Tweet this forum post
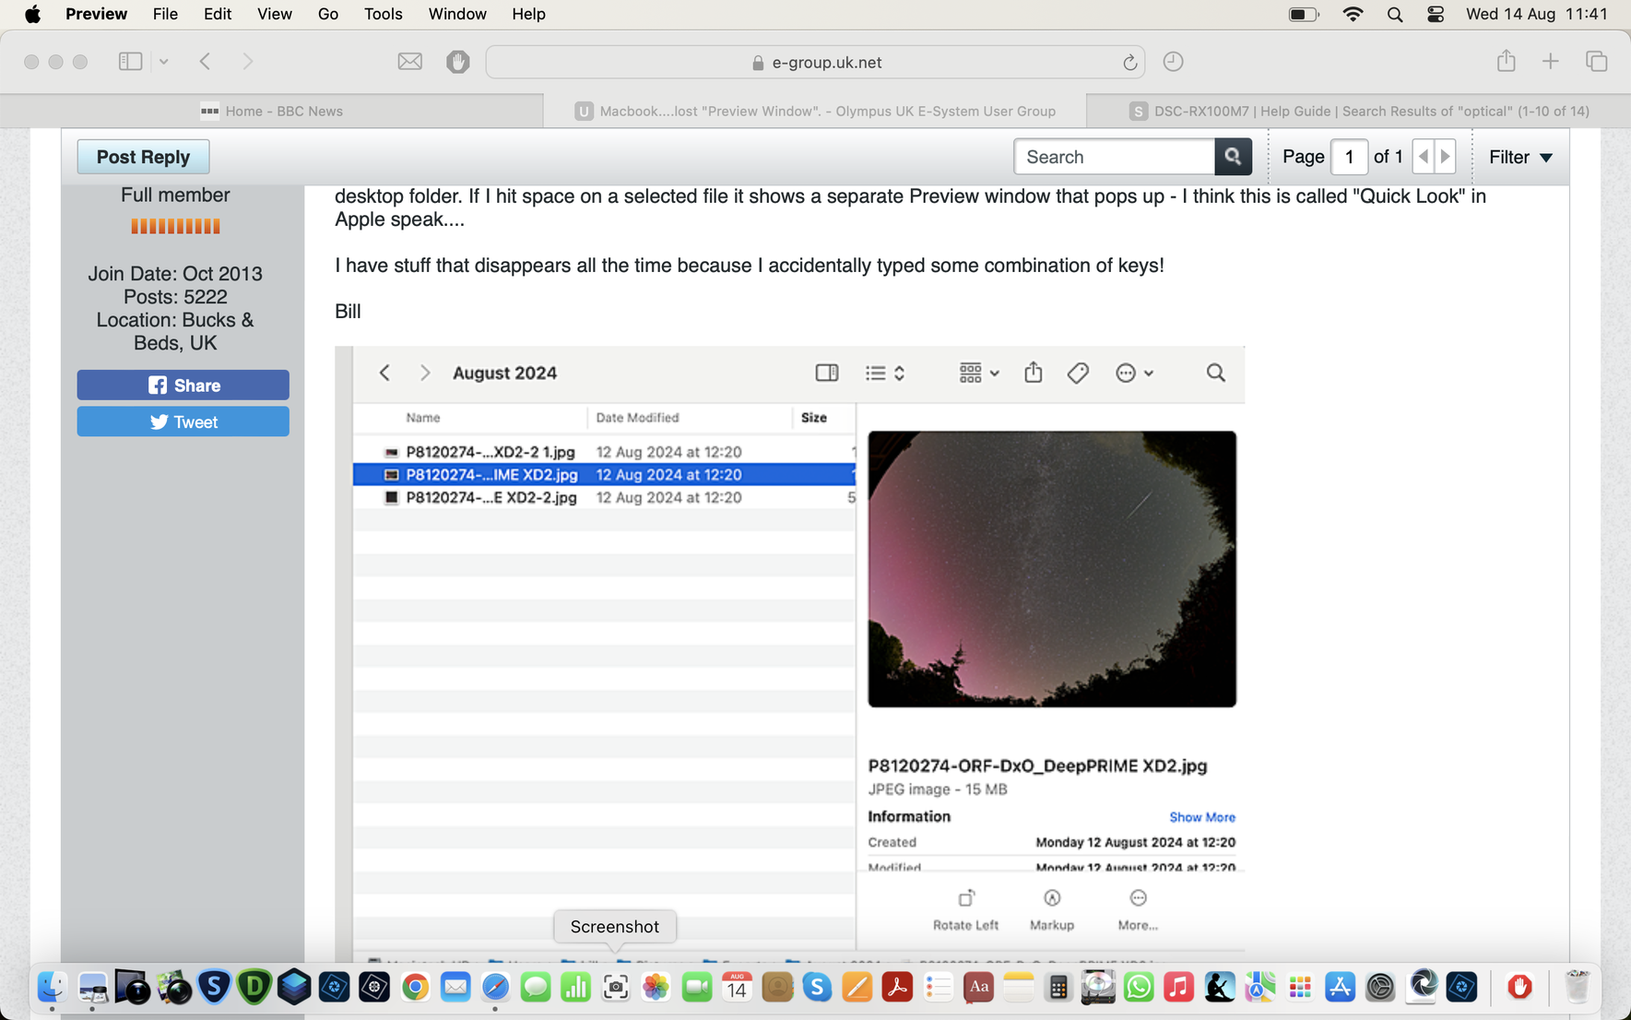 (x=183, y=422)
